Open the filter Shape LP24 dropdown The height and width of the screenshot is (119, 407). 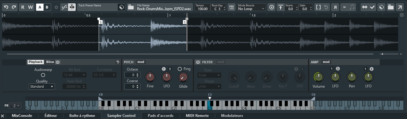tap(209, 86)
